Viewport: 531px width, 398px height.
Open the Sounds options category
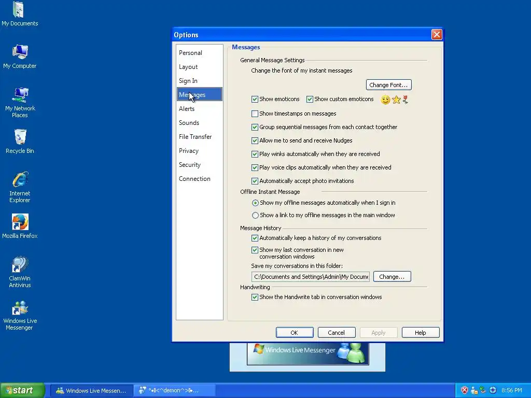tap(199, 123)
